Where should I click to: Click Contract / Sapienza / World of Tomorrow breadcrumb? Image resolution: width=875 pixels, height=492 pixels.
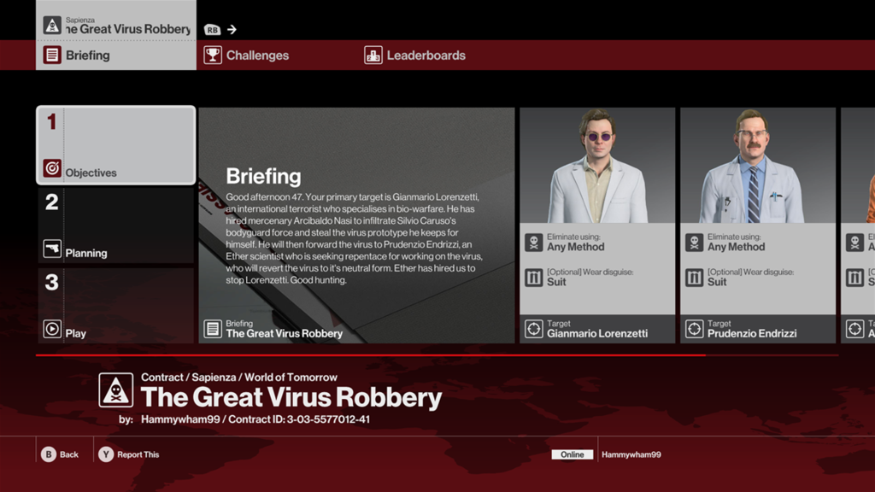pyautogui.click(x=239, y=377)
